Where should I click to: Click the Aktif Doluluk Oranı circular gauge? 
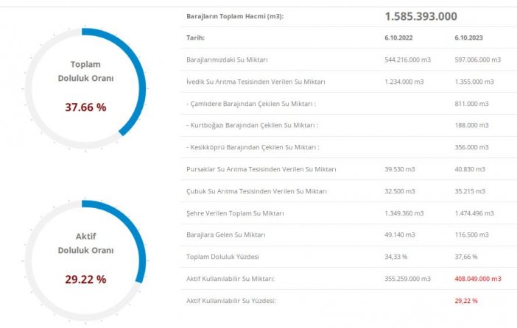click(85, 257)
